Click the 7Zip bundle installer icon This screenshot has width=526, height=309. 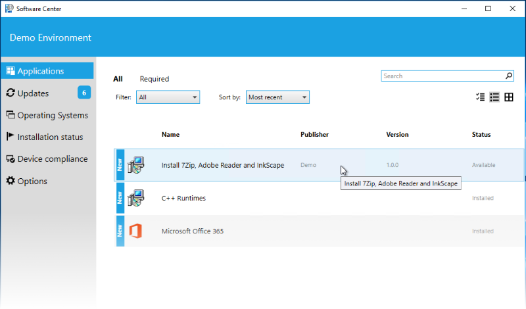coord(135,165)
